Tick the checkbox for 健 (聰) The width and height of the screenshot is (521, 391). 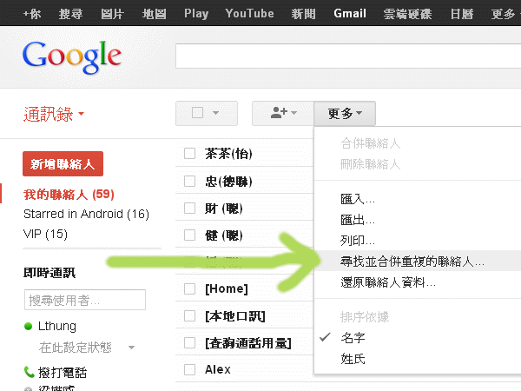pos(189,235)
